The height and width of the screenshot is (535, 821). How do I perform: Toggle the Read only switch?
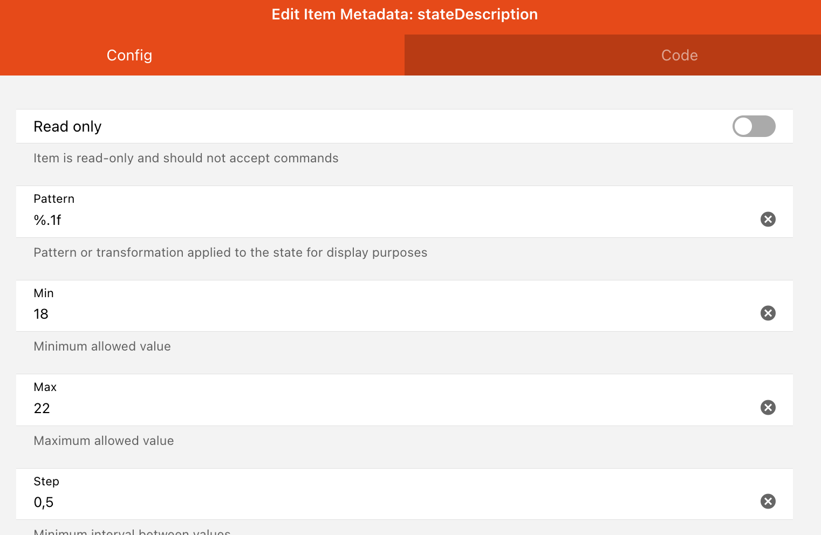tap(754, 126)
